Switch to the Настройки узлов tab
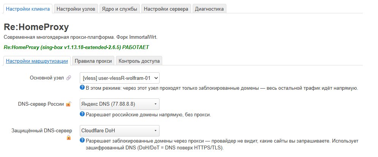Image resolution: width=378 pixels, height=157 pixels. point(76,9)
